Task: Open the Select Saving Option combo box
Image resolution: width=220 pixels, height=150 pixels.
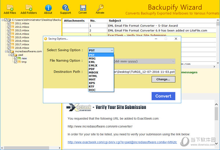Action: coord(101,50)
